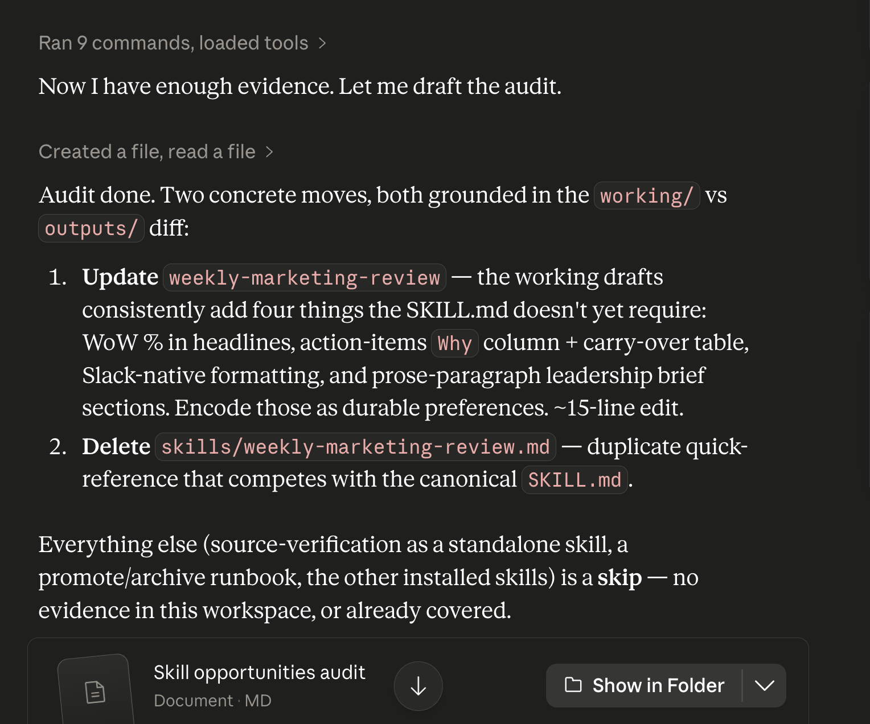This screenshot has width=870, height=724.
Task: Click the bold 'Update' list heading
Action: [x=120, y=277]
